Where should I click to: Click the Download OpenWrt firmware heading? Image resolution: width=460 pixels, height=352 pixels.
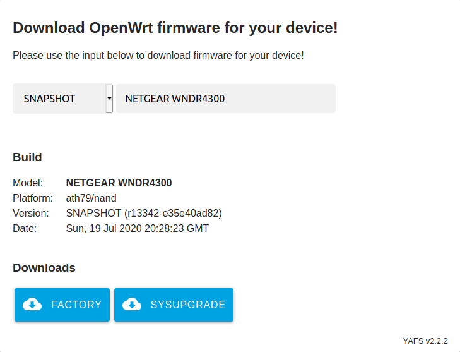(x=175, y=28)
